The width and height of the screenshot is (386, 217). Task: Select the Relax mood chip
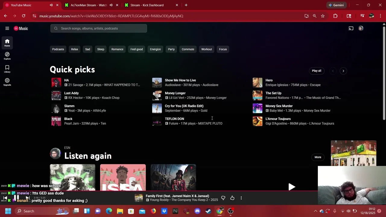(x=74, y=49)
